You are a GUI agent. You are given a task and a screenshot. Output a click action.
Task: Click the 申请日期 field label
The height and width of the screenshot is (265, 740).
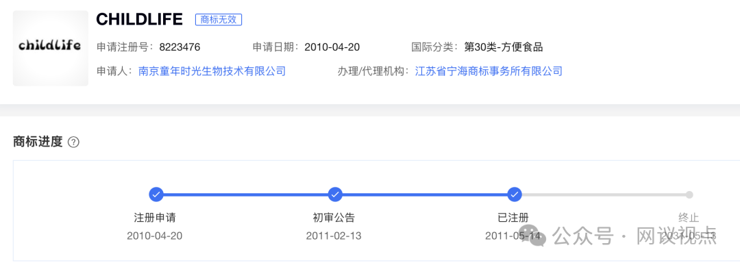point(276,47)
